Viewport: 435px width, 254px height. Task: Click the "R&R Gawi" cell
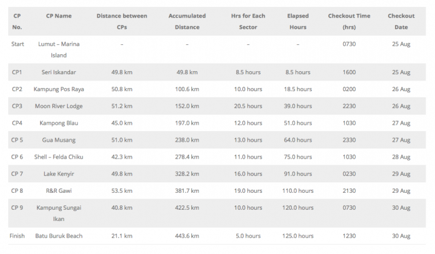[x=59, y=190]
